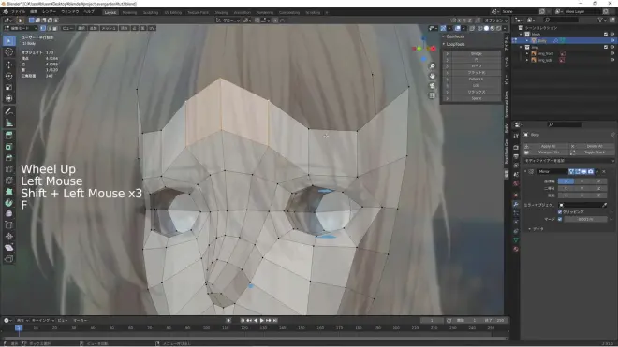The width and height of the screenshot is (618, 347).
Task: Collapse the LoopTools panel
Action: click(444, 44)
